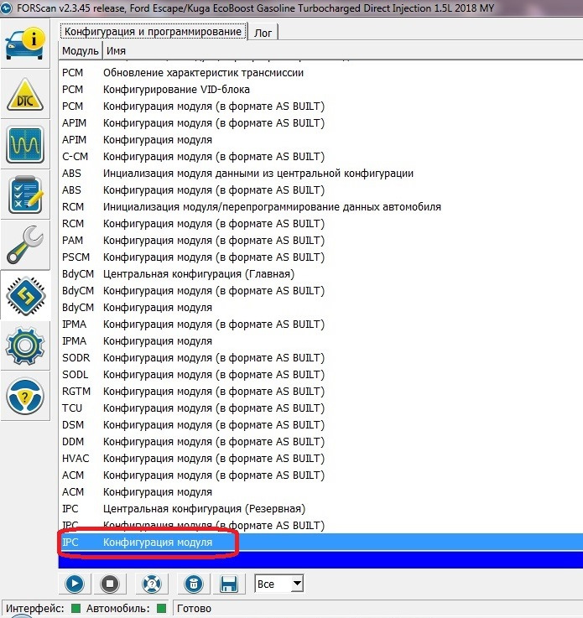Screen dimensions: 583x618
Task: Select IPMA Конфигурация модуля AS BUILT row
Action: pyautogui.click(x=320, y=324)
